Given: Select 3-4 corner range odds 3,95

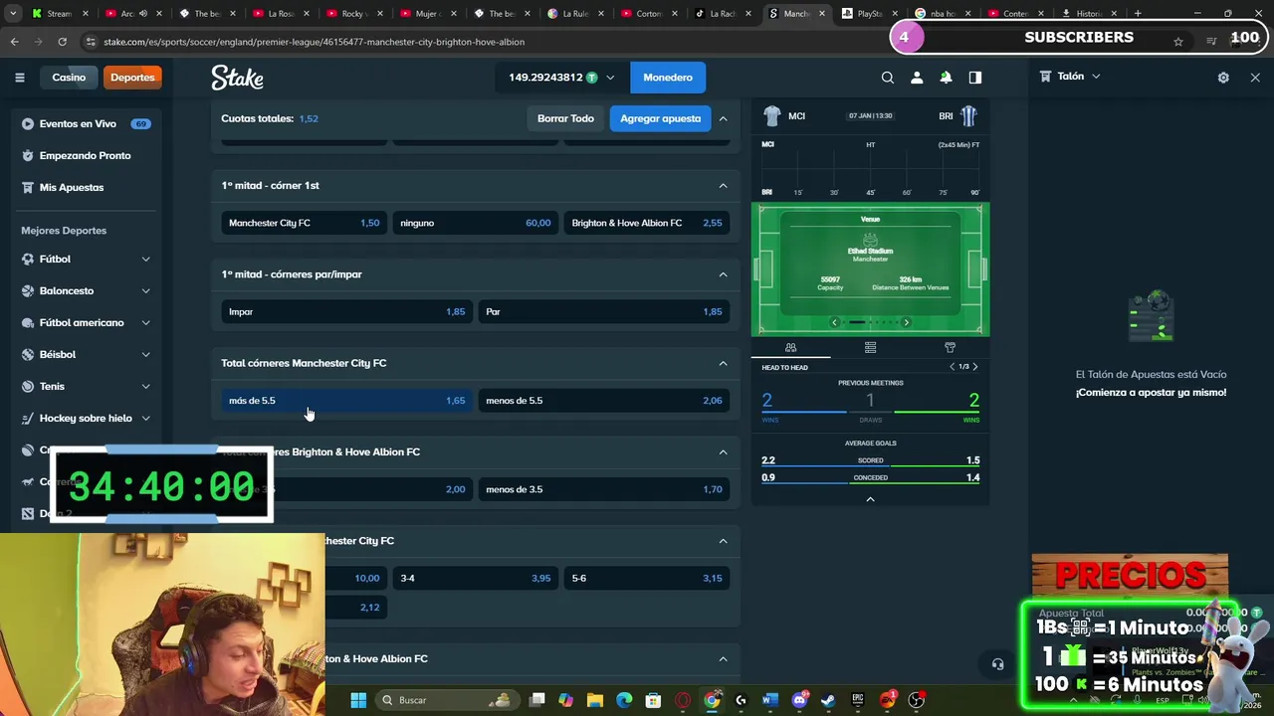Looking at the screenshot, I should pos(476,578).
